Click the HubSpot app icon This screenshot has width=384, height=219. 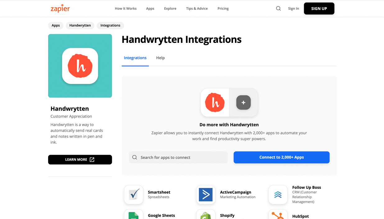[x=278, y=215]
